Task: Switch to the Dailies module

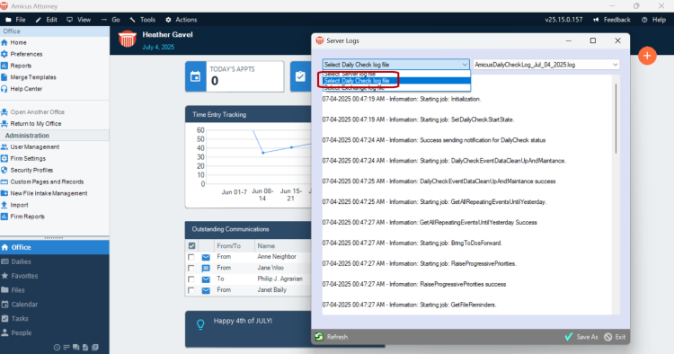Action: click(55, 261)
